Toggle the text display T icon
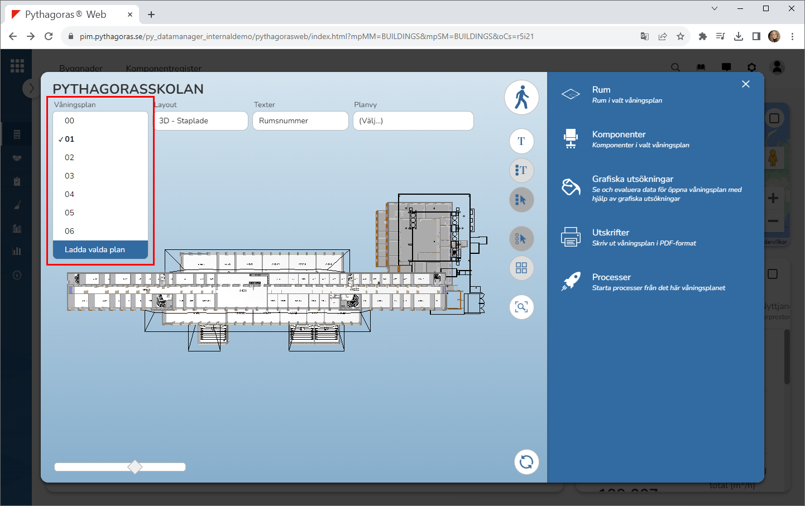Viewport: 805px width, 506px height. click(x=521, y=141)
